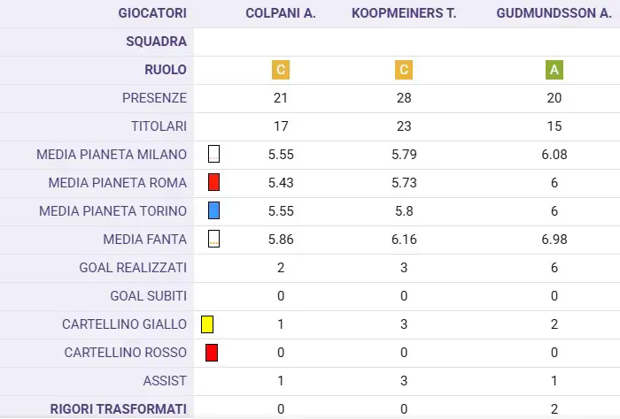The width and height of the screenshot is (620, 419).
Task: Click the blue Media Pianeta Torino card icon
Action: coord(214,210)
